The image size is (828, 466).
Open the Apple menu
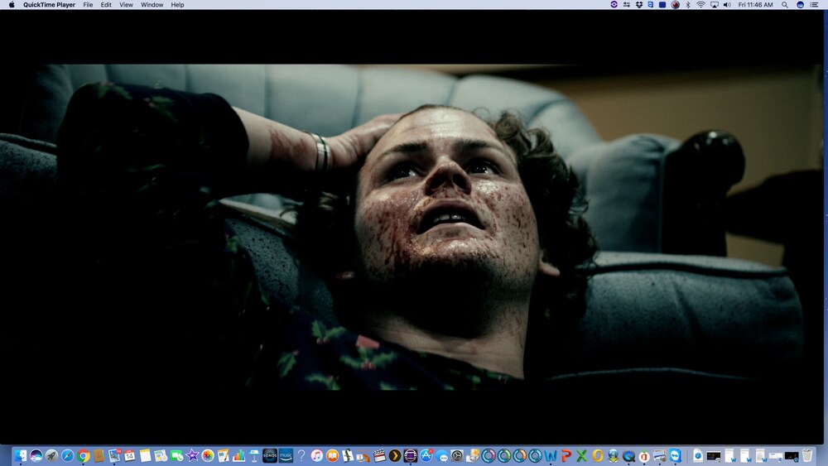click(12, 5)
